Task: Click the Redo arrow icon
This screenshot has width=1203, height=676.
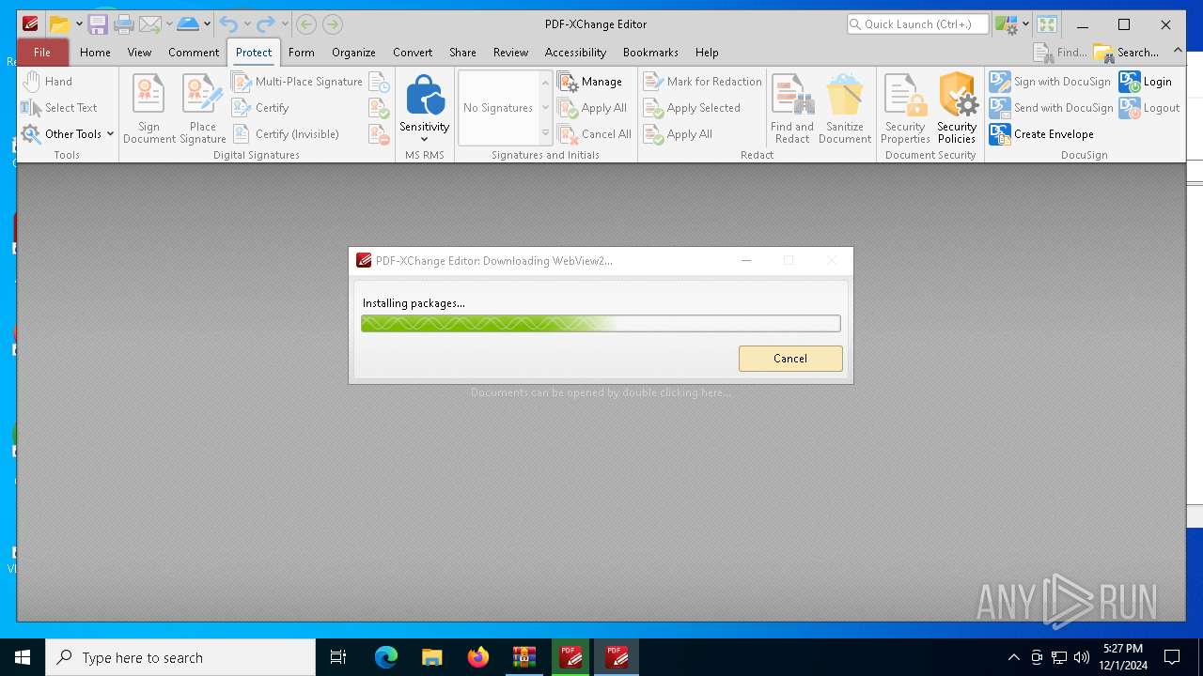Action: click(x=267, y=24)
